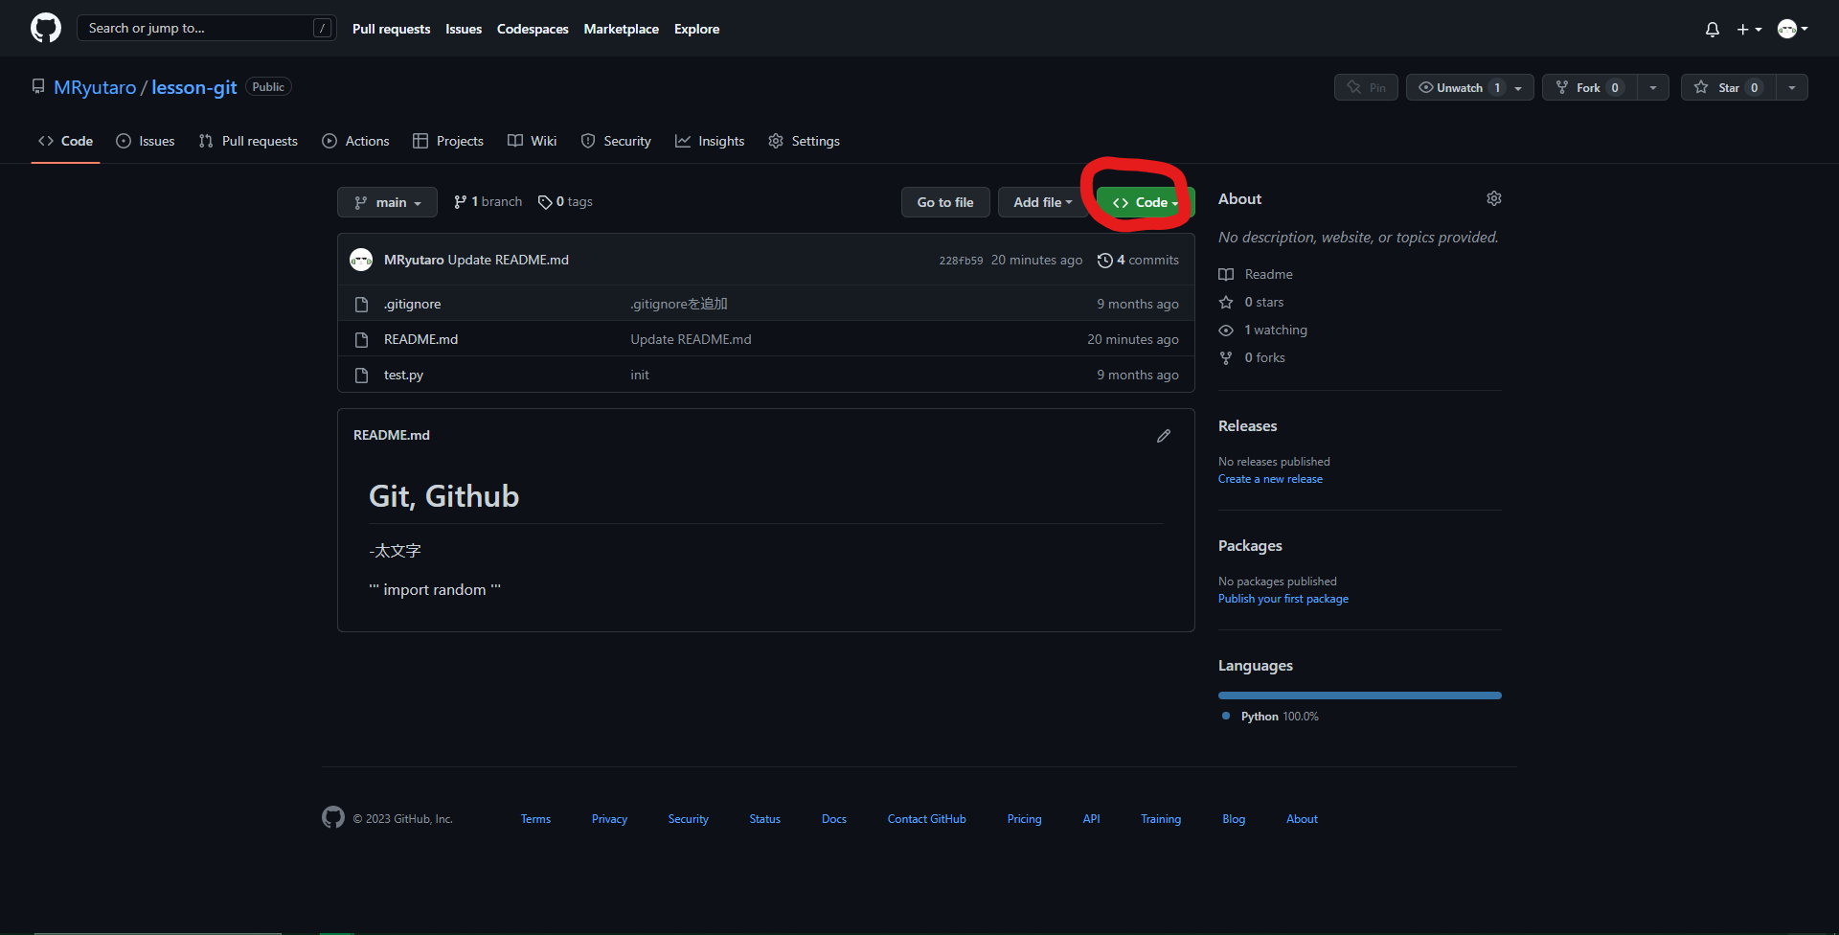Open the repository Settings tab

tap(804, 141)
